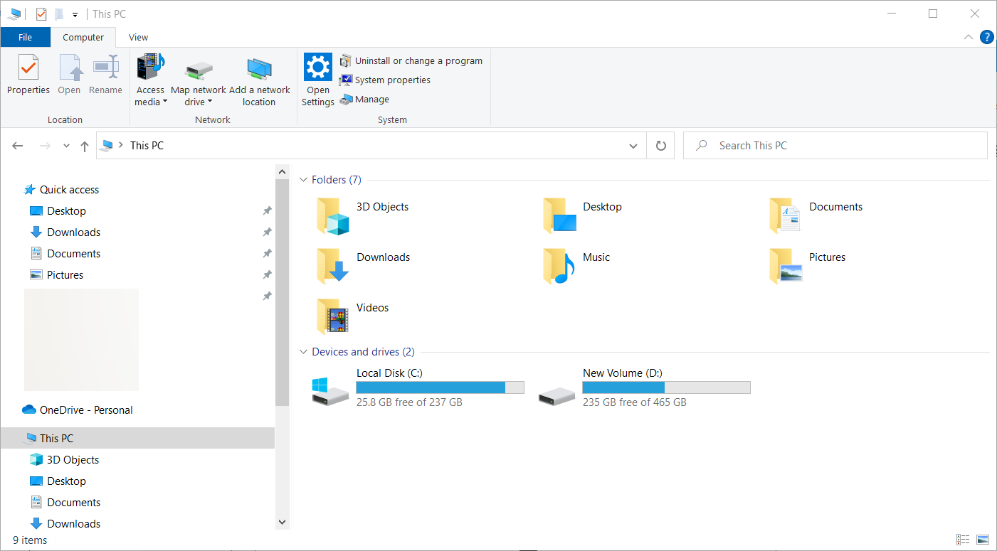Switch to large thumbnails view in status bar
997x551 pixels.
coord(983,540)
